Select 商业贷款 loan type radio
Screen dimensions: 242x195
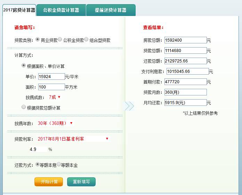click(x=38, y=40)
